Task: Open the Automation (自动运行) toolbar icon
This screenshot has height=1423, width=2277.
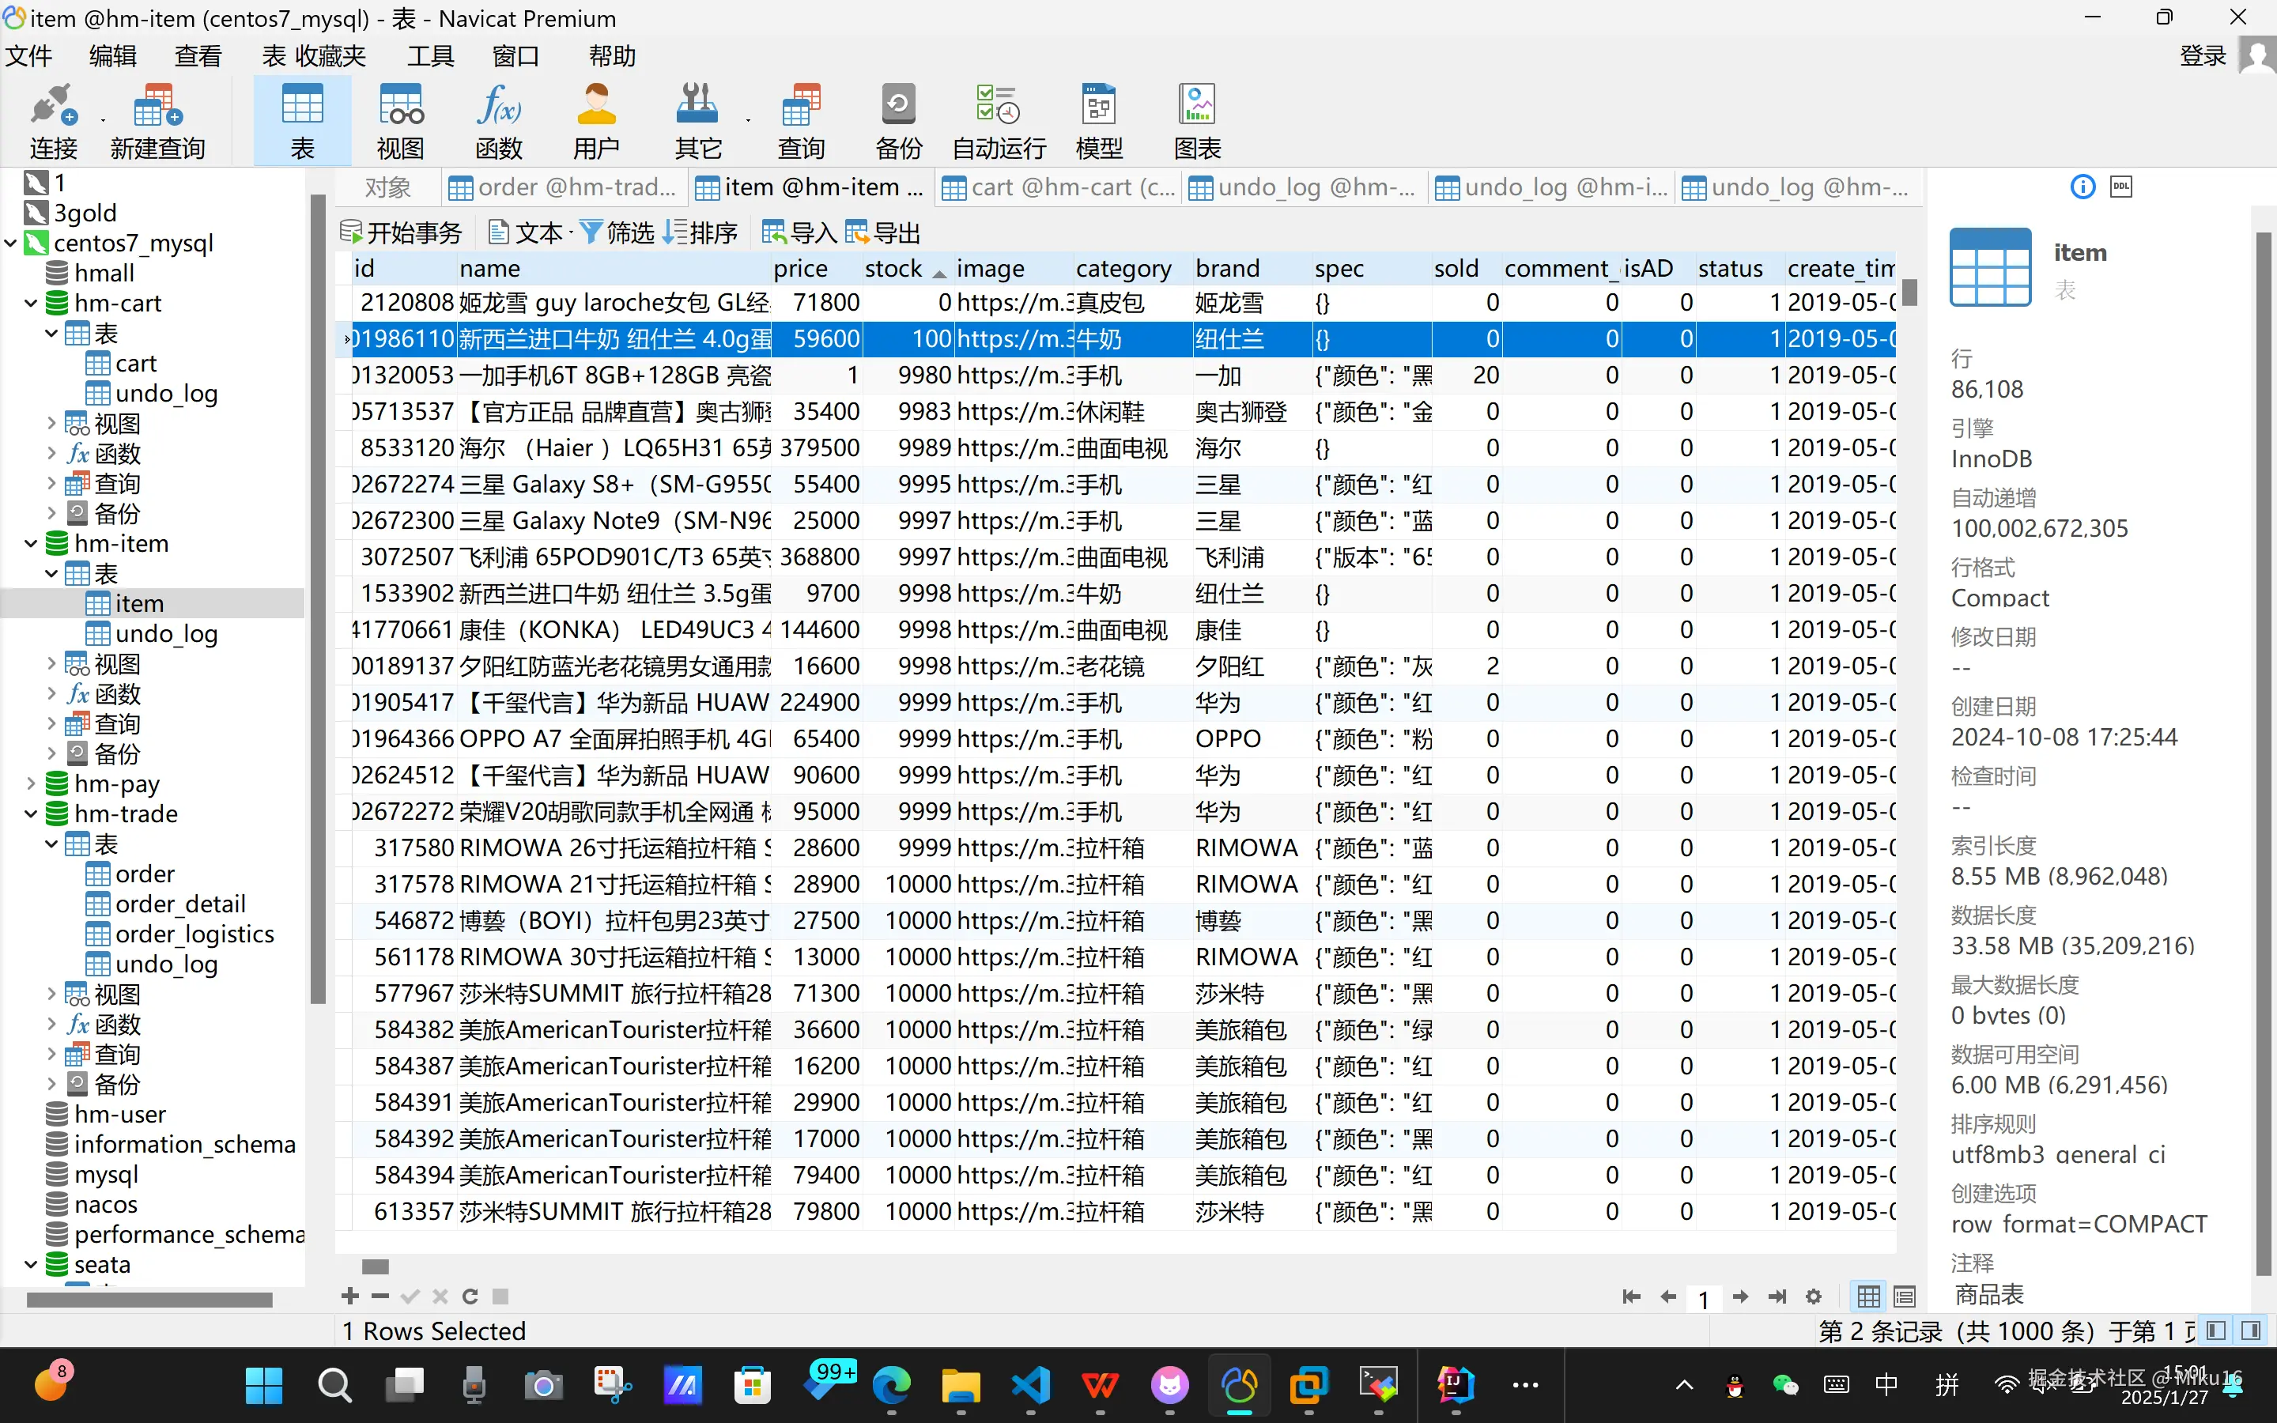Action: tap(999, 120)
